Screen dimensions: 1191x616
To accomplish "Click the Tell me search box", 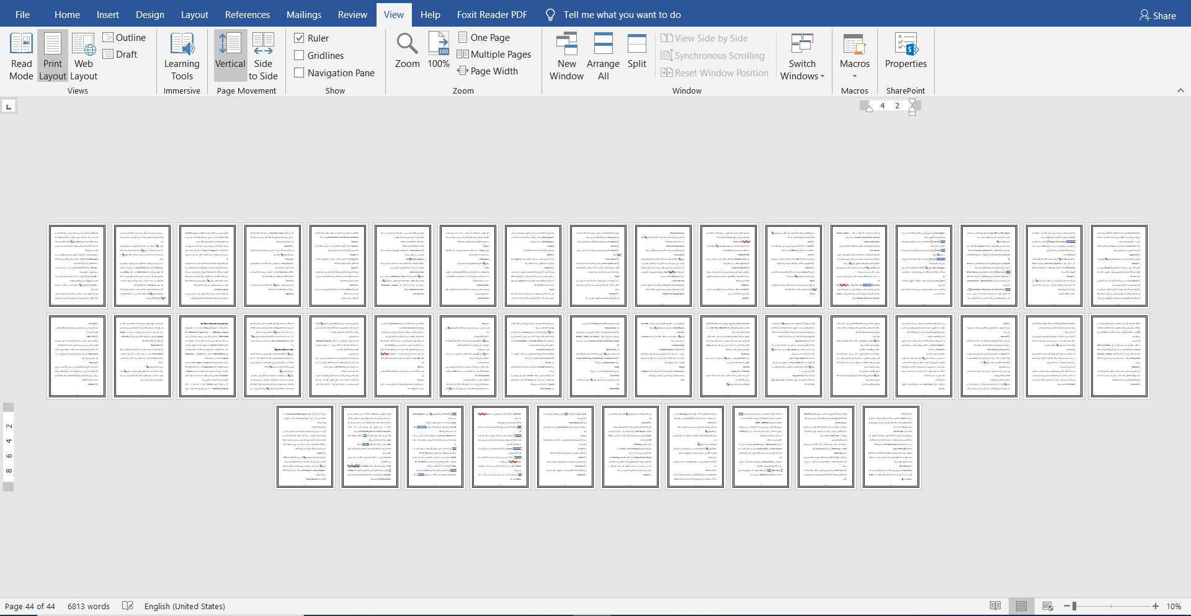I will [622, 14].
